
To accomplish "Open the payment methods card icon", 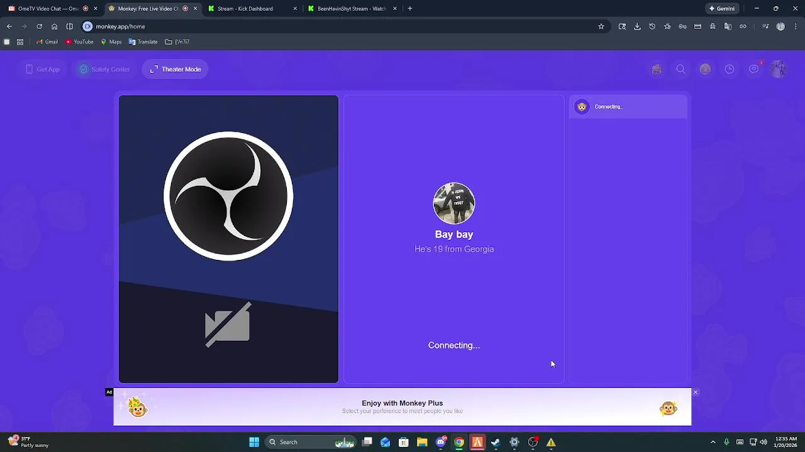I will pos(697,26).
